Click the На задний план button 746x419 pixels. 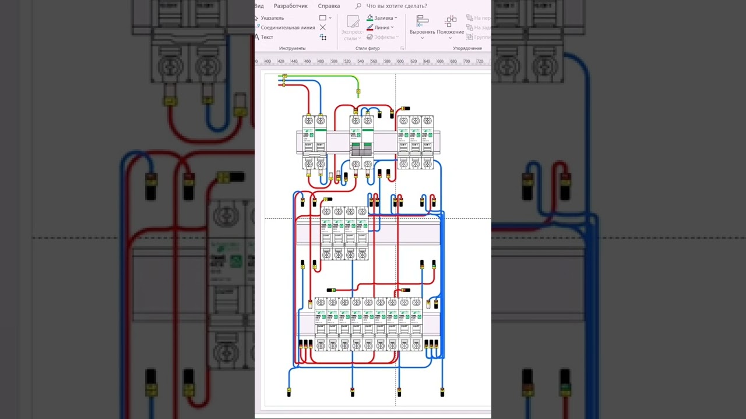click(x=478, y=27)
